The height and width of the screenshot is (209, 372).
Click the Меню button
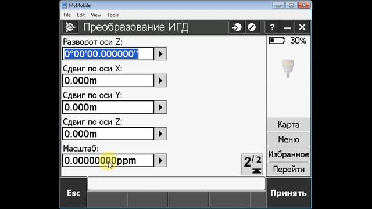288,139
